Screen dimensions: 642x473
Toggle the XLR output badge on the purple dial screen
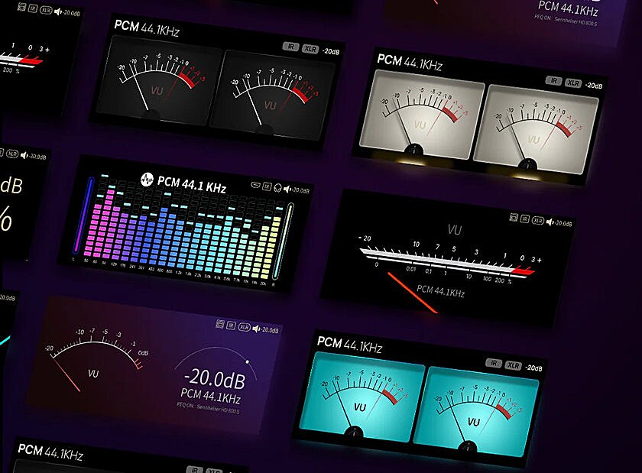245,327
